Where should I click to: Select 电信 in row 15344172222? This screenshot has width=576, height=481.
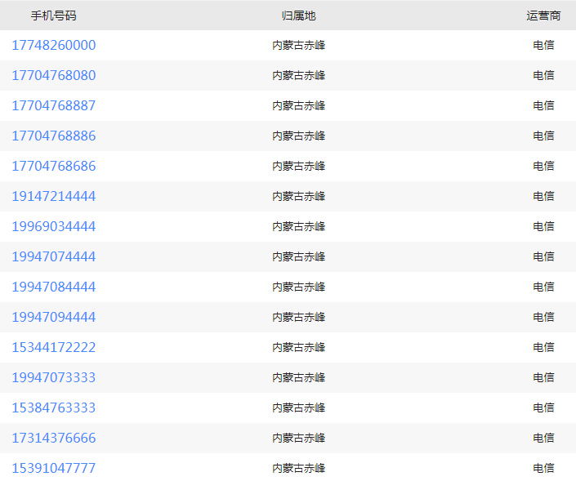pyautogui.click(x=543, y=347)
